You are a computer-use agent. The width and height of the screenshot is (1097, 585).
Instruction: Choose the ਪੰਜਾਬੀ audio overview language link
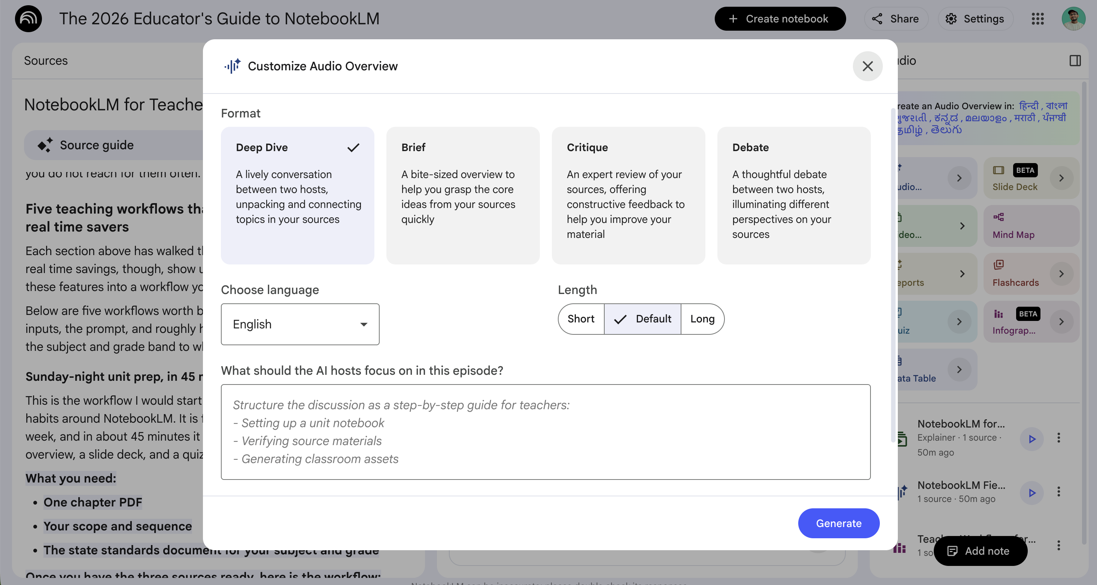click(1054, 117)
